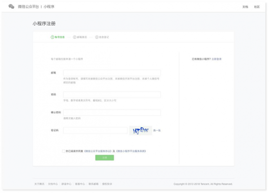
Task: Click the 微信公众平台 header title
Action: (x=28, y=7)
